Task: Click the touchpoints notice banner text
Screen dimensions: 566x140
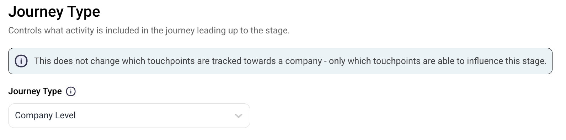Action: pyautogui.click(x=290, y=61)
